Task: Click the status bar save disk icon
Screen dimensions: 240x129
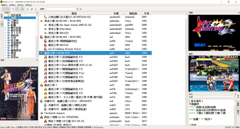Action: click(230, 127)
